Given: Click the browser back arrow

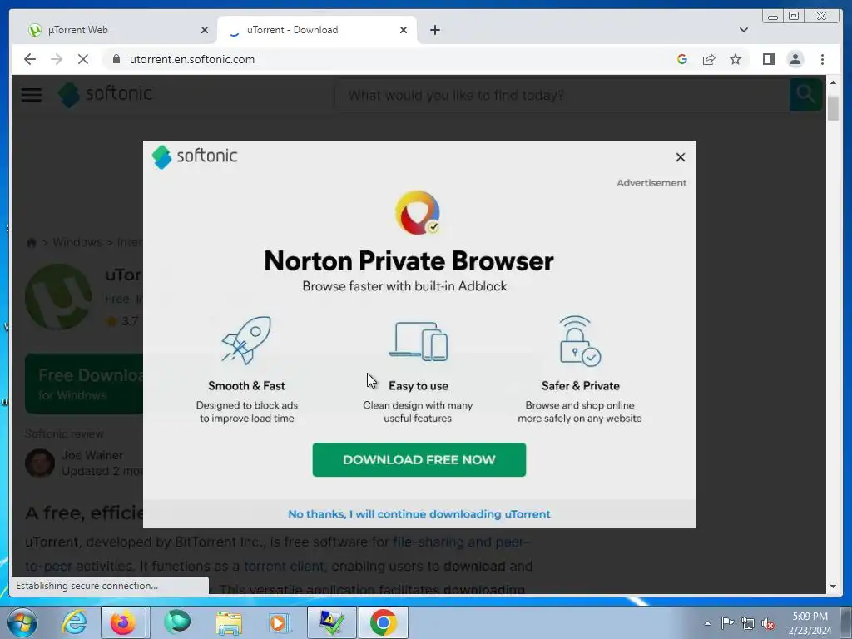Looking at the screenshot, I should pos(30,59).
